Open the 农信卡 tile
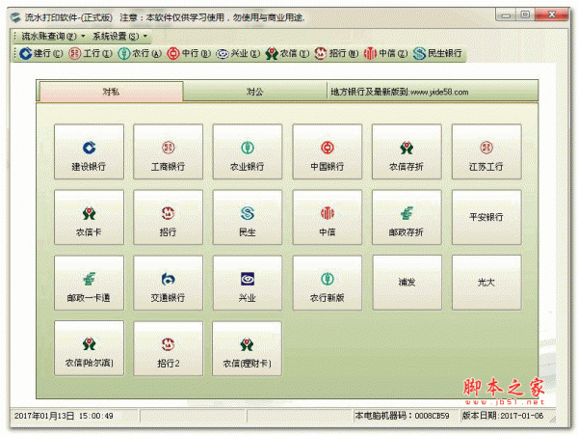Viewport: 578px width, 435px height. (x=89, y=217)
